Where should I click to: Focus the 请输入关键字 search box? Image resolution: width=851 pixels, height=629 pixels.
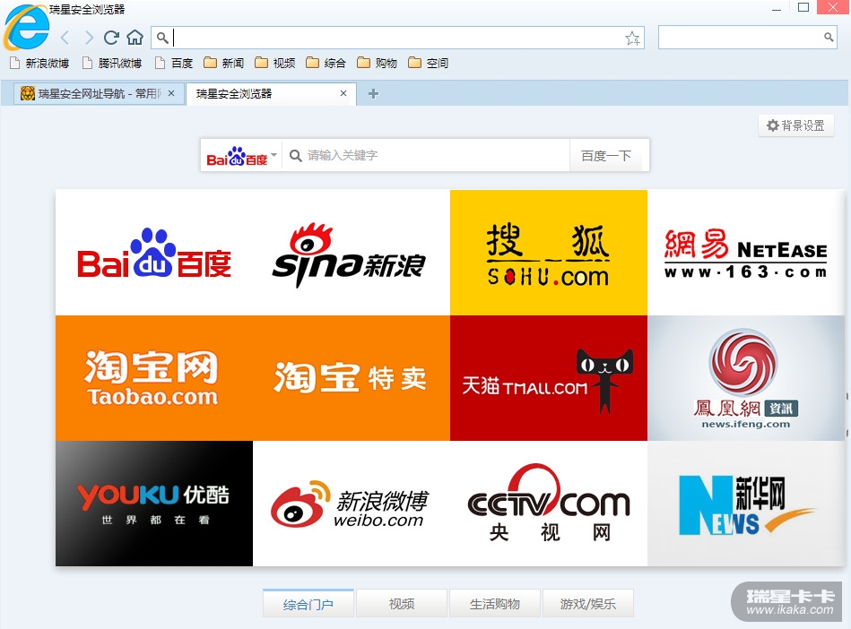426,156
